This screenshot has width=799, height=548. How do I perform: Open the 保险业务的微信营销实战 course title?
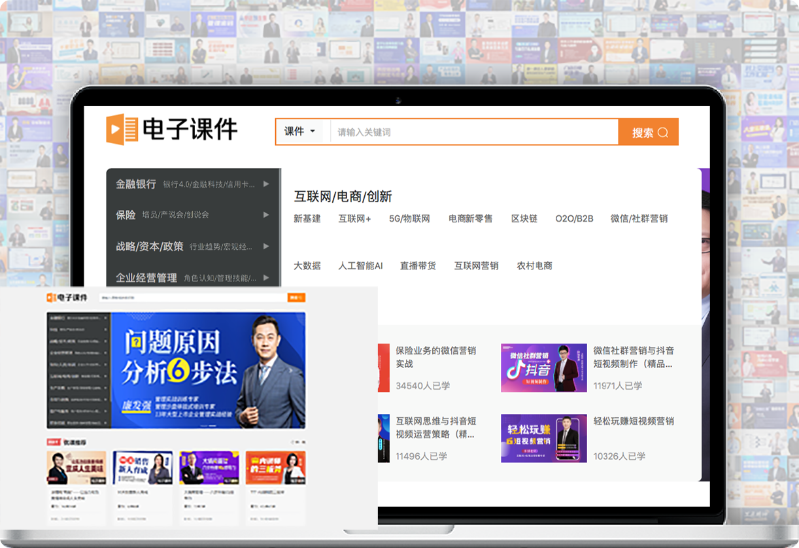point(435,357)
